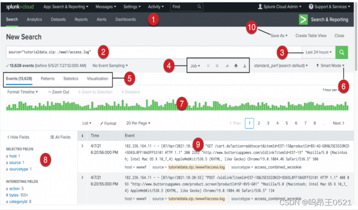Viewport: 358px width, 210px height.
Task: Go to the Alerts tab
Action: pyautogui.click(x=101, y=20)
